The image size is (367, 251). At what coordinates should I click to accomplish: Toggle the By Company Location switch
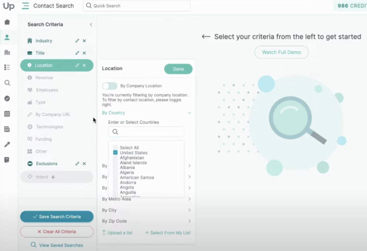click(110, 86)
